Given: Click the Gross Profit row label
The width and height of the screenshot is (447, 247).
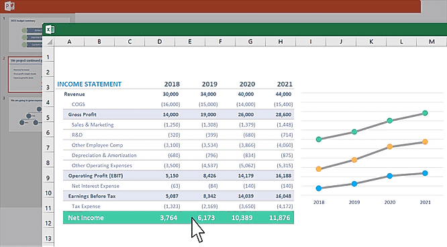Looking at the screenshot, I should pos(83,114).
